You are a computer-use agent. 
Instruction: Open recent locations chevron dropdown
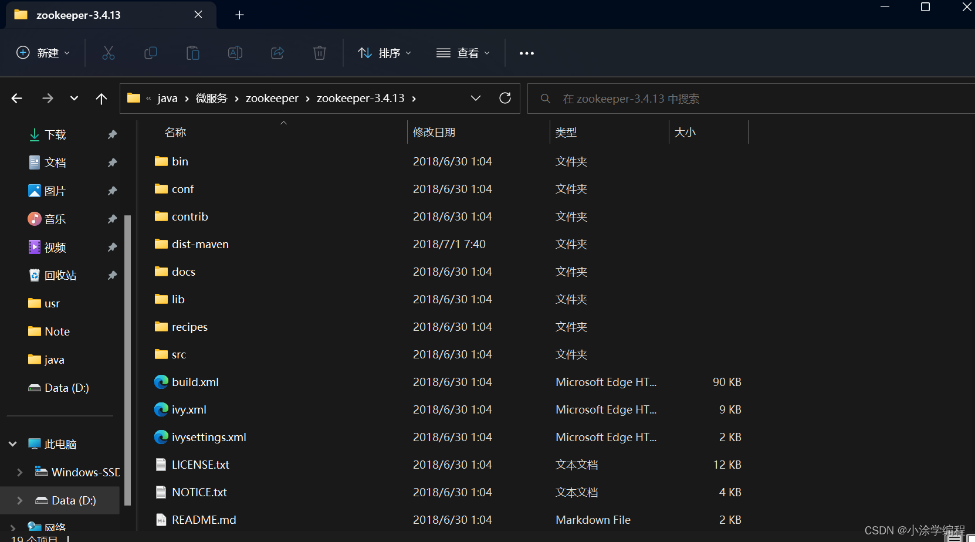pyautogui.click(x=74, y=99)
